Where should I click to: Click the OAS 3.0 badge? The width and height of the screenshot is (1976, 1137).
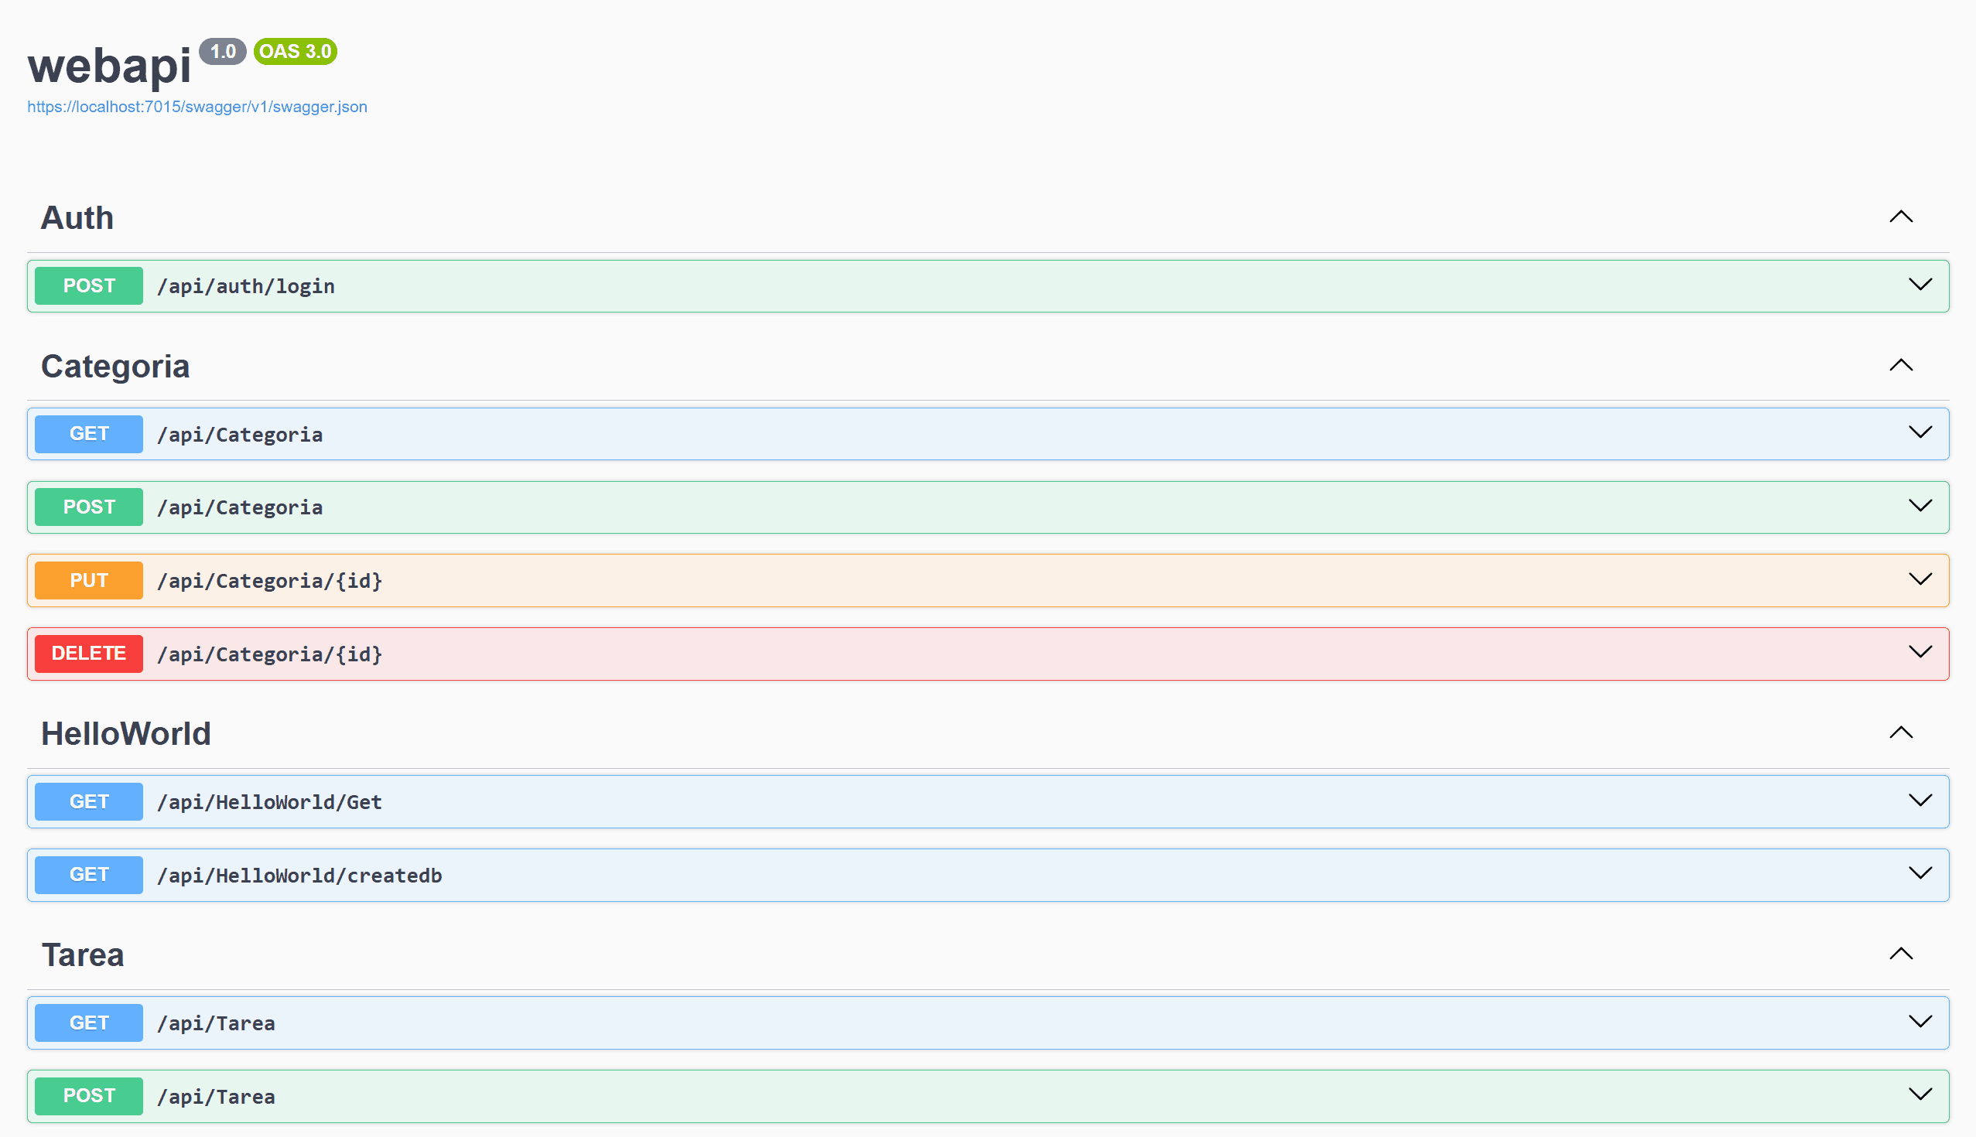(296, 52)
